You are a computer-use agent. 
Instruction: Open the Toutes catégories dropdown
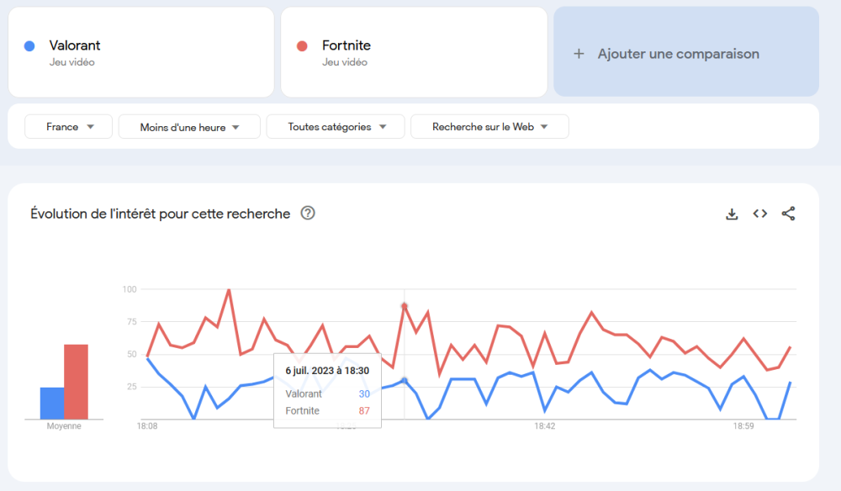click(335, 126)
